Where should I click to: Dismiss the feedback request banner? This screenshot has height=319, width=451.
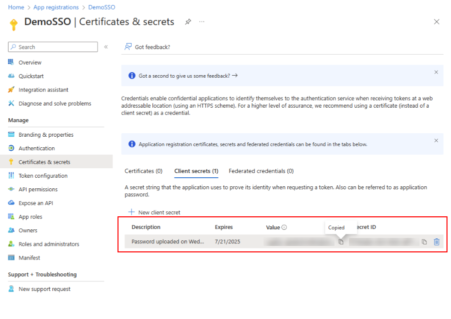436,72
